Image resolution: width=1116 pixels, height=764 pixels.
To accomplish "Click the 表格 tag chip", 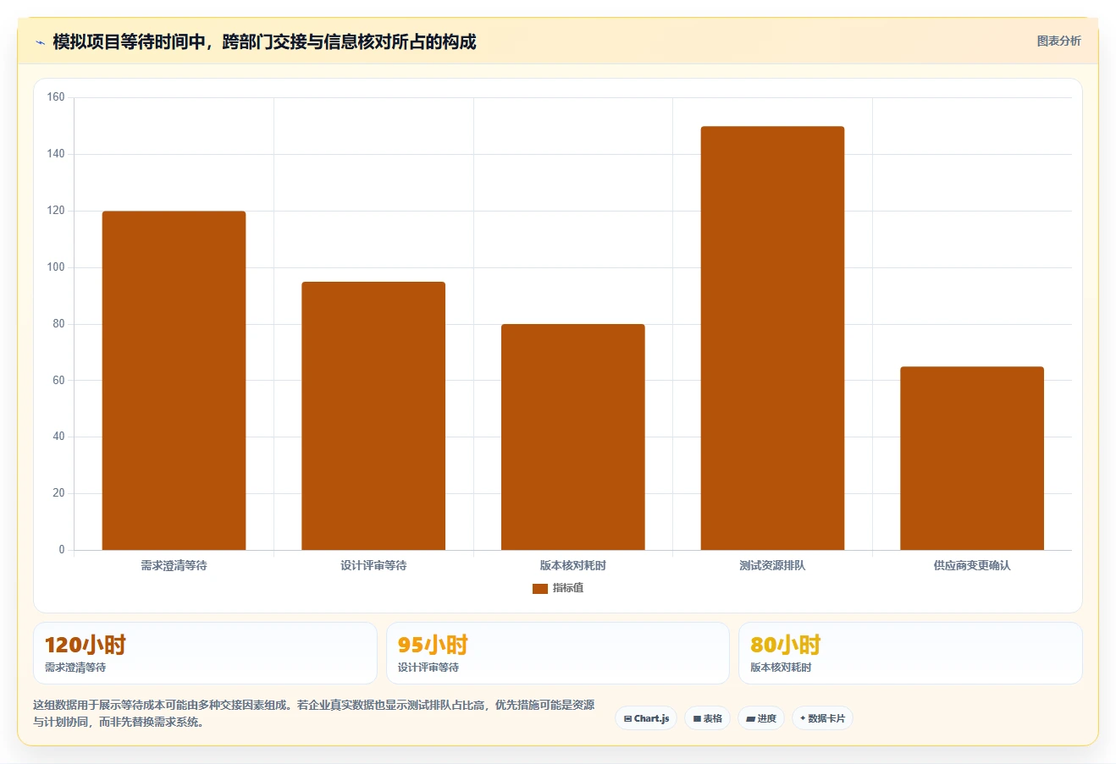I will coord(707,718).
